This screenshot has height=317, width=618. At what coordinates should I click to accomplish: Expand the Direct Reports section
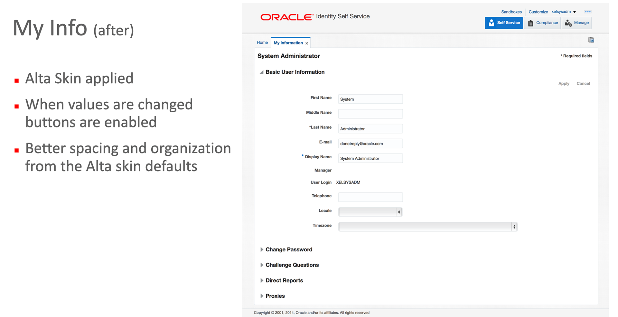[x=262, y=281]
